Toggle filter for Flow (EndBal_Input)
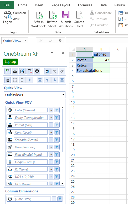This screenshot has height=204, width=128. pos(57,155)
